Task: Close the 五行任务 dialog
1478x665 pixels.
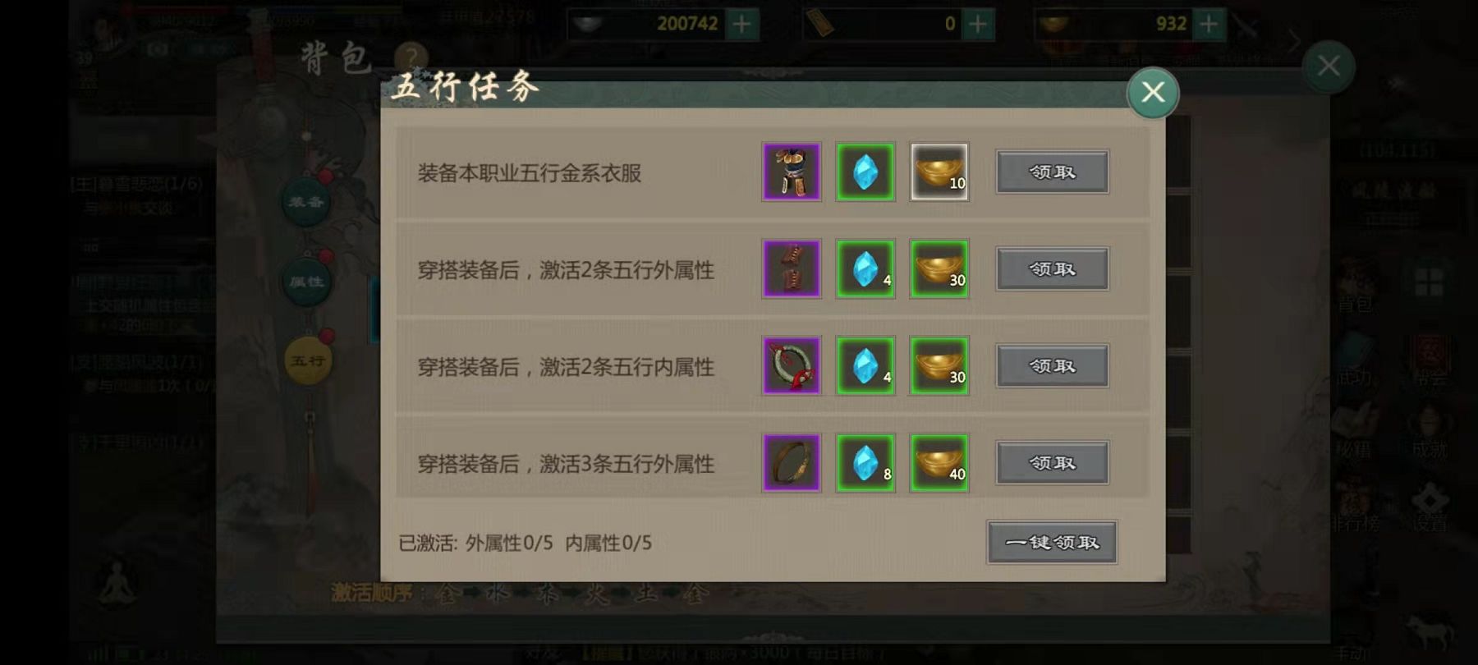Action: [x=1153, y=93]
